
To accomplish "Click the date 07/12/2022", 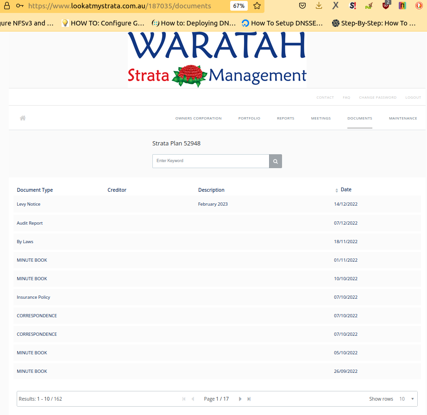I will [x=346, y=223].
